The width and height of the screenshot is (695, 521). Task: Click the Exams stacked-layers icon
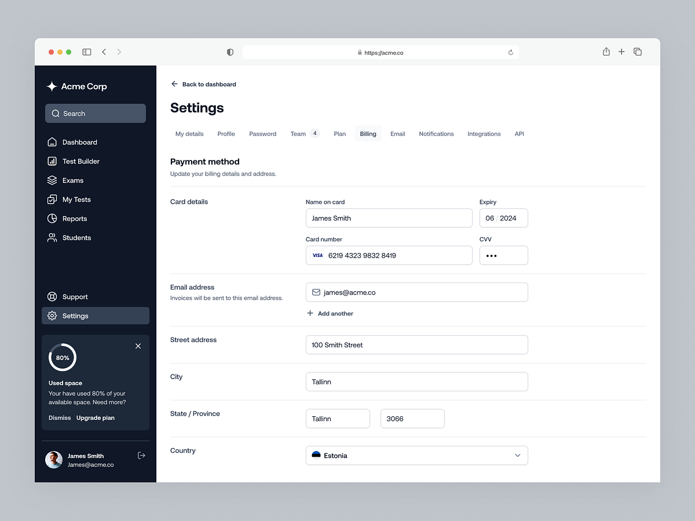(53, 180)
